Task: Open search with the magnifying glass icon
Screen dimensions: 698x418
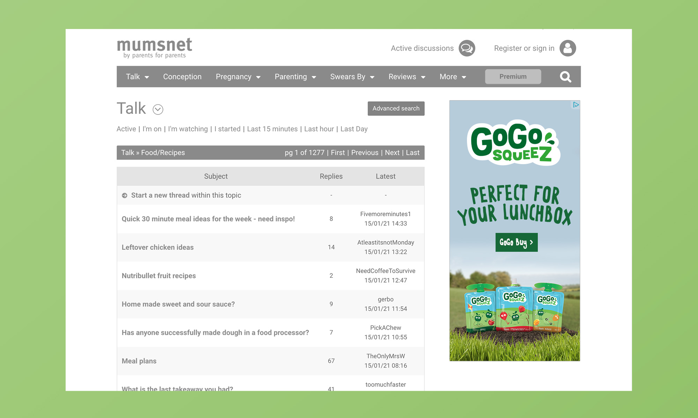Action: point(565,77)
